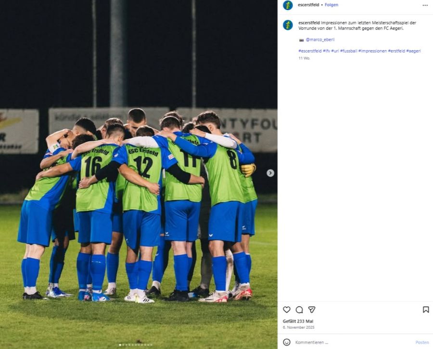
Task: Open the #escerstfeld hashtag
Action: 310,51
